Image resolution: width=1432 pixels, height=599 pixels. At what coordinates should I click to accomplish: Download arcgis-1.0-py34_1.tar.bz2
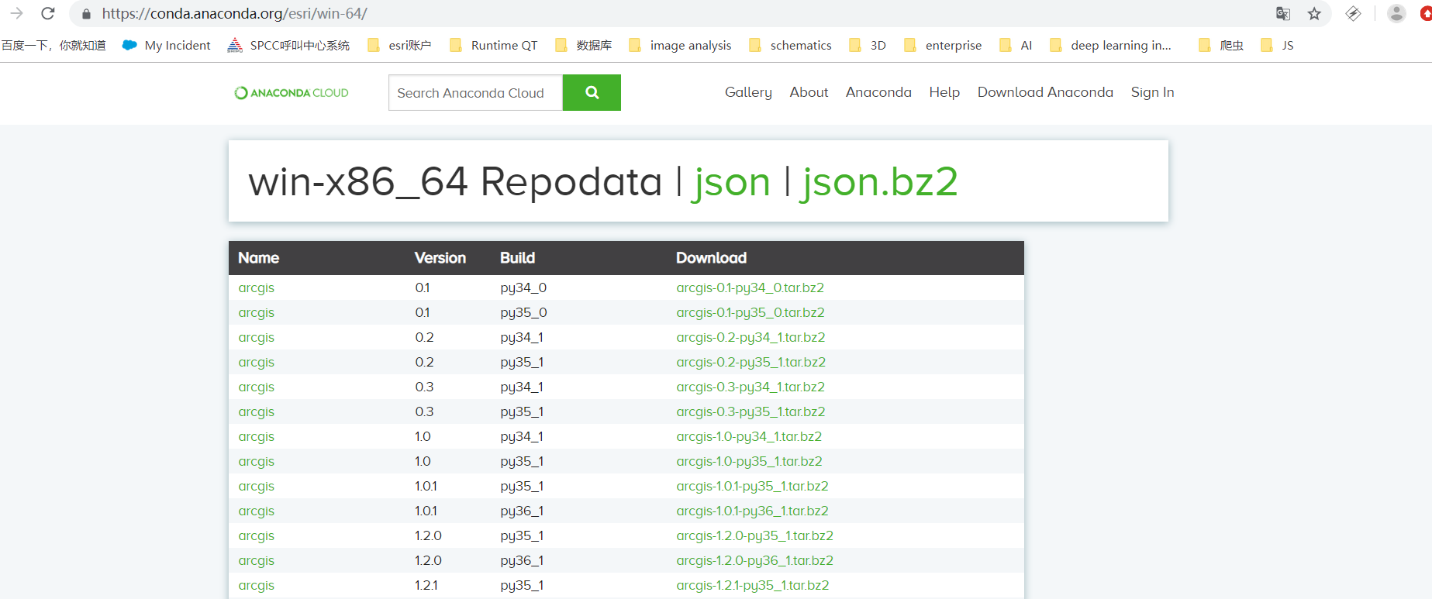pos(749,436)
